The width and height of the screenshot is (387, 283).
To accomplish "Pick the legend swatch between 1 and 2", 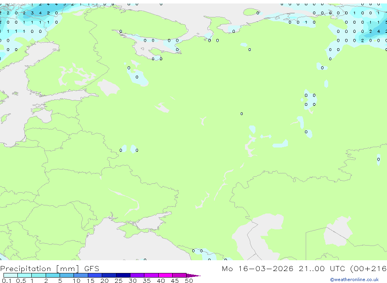I will pyautogui.click(x=39, y=275).
